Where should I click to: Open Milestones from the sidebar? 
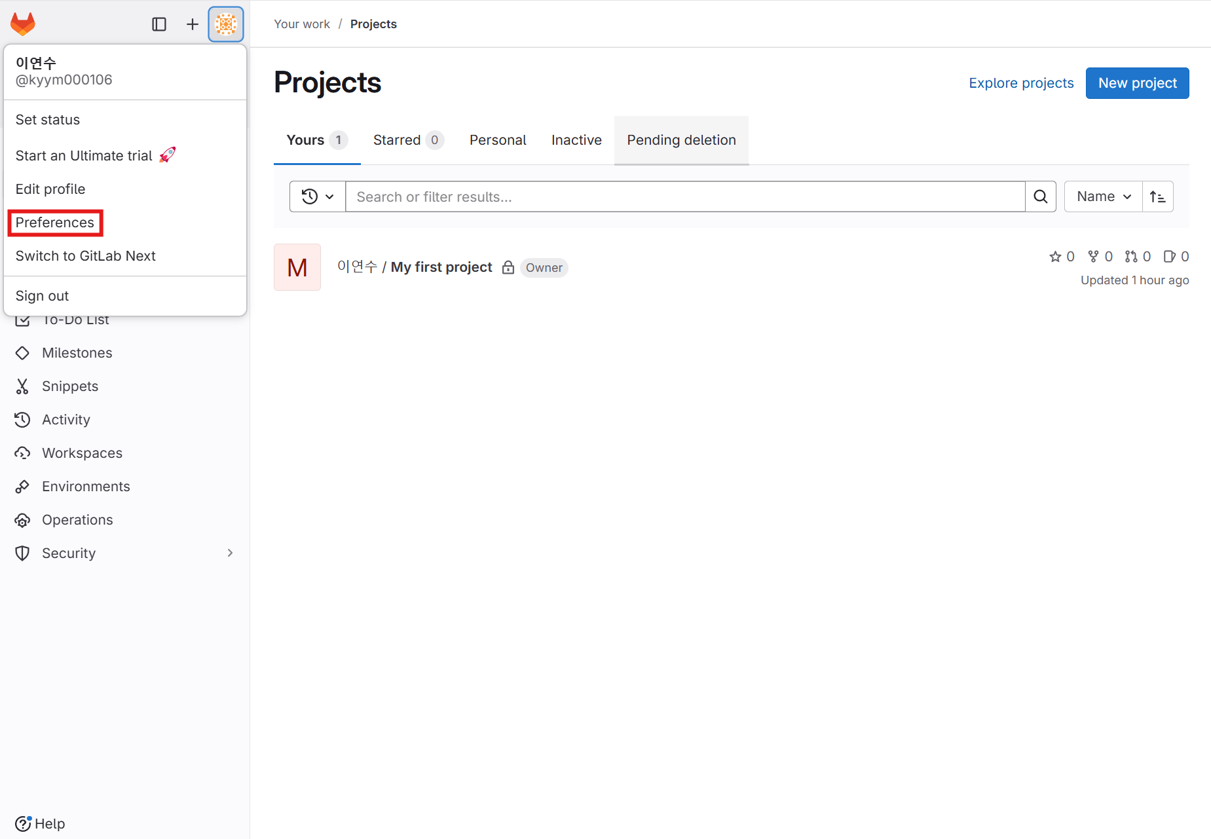(x=77, y=352)
